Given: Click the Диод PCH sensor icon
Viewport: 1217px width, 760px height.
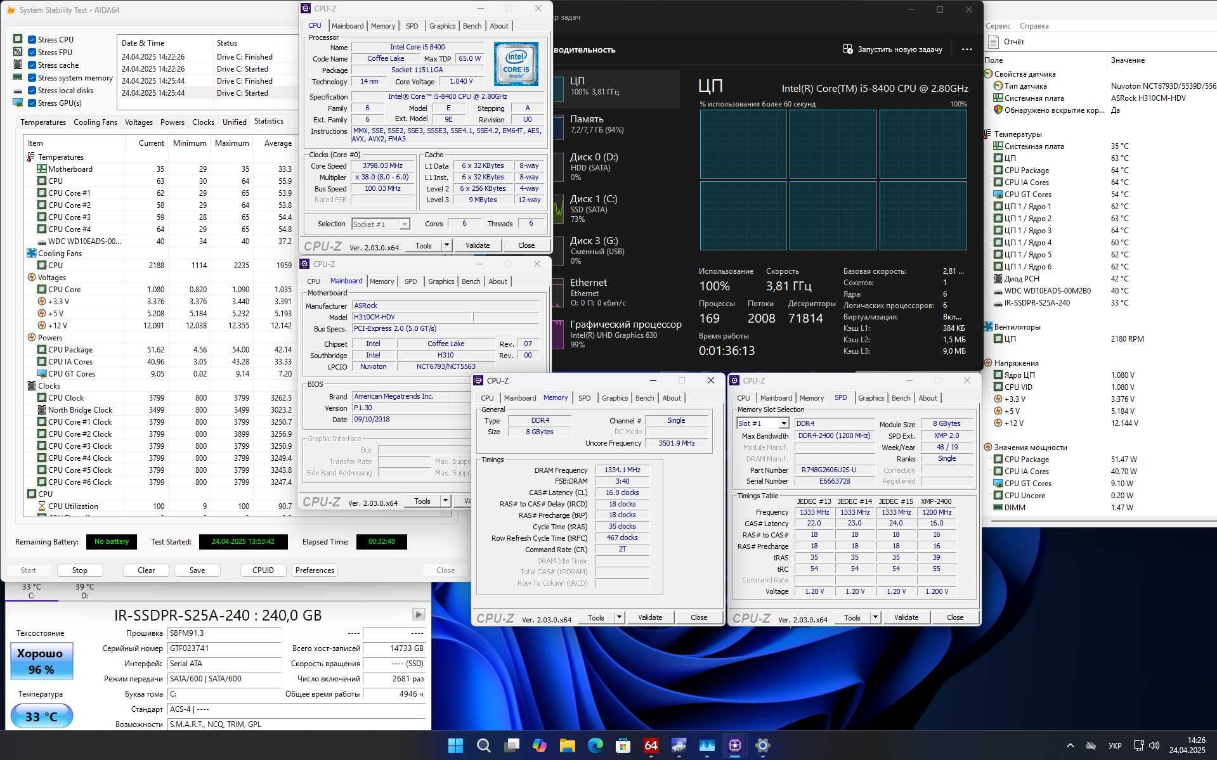Looking at the screenshot, I should [x=998, y=278].
